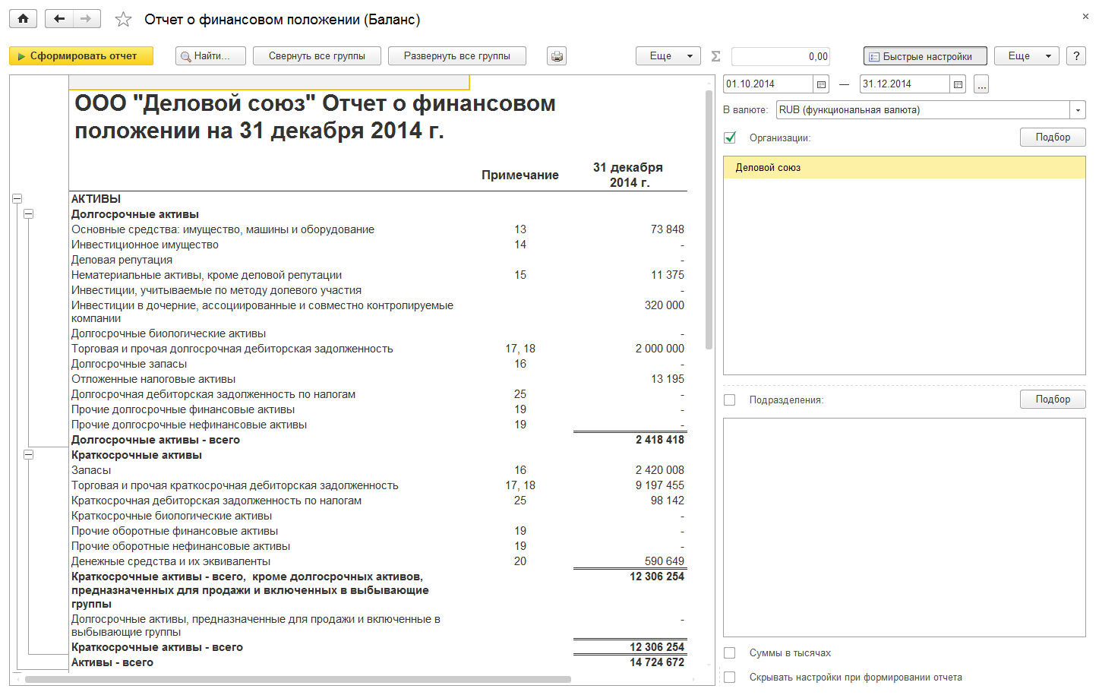1099x695 pixels.
Task: Click the horizontal scrollbar under the report
Action: (298, 679)
